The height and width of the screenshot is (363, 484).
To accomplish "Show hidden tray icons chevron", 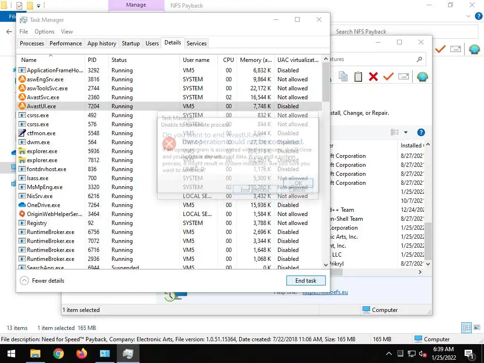I will tap(389, 354).
